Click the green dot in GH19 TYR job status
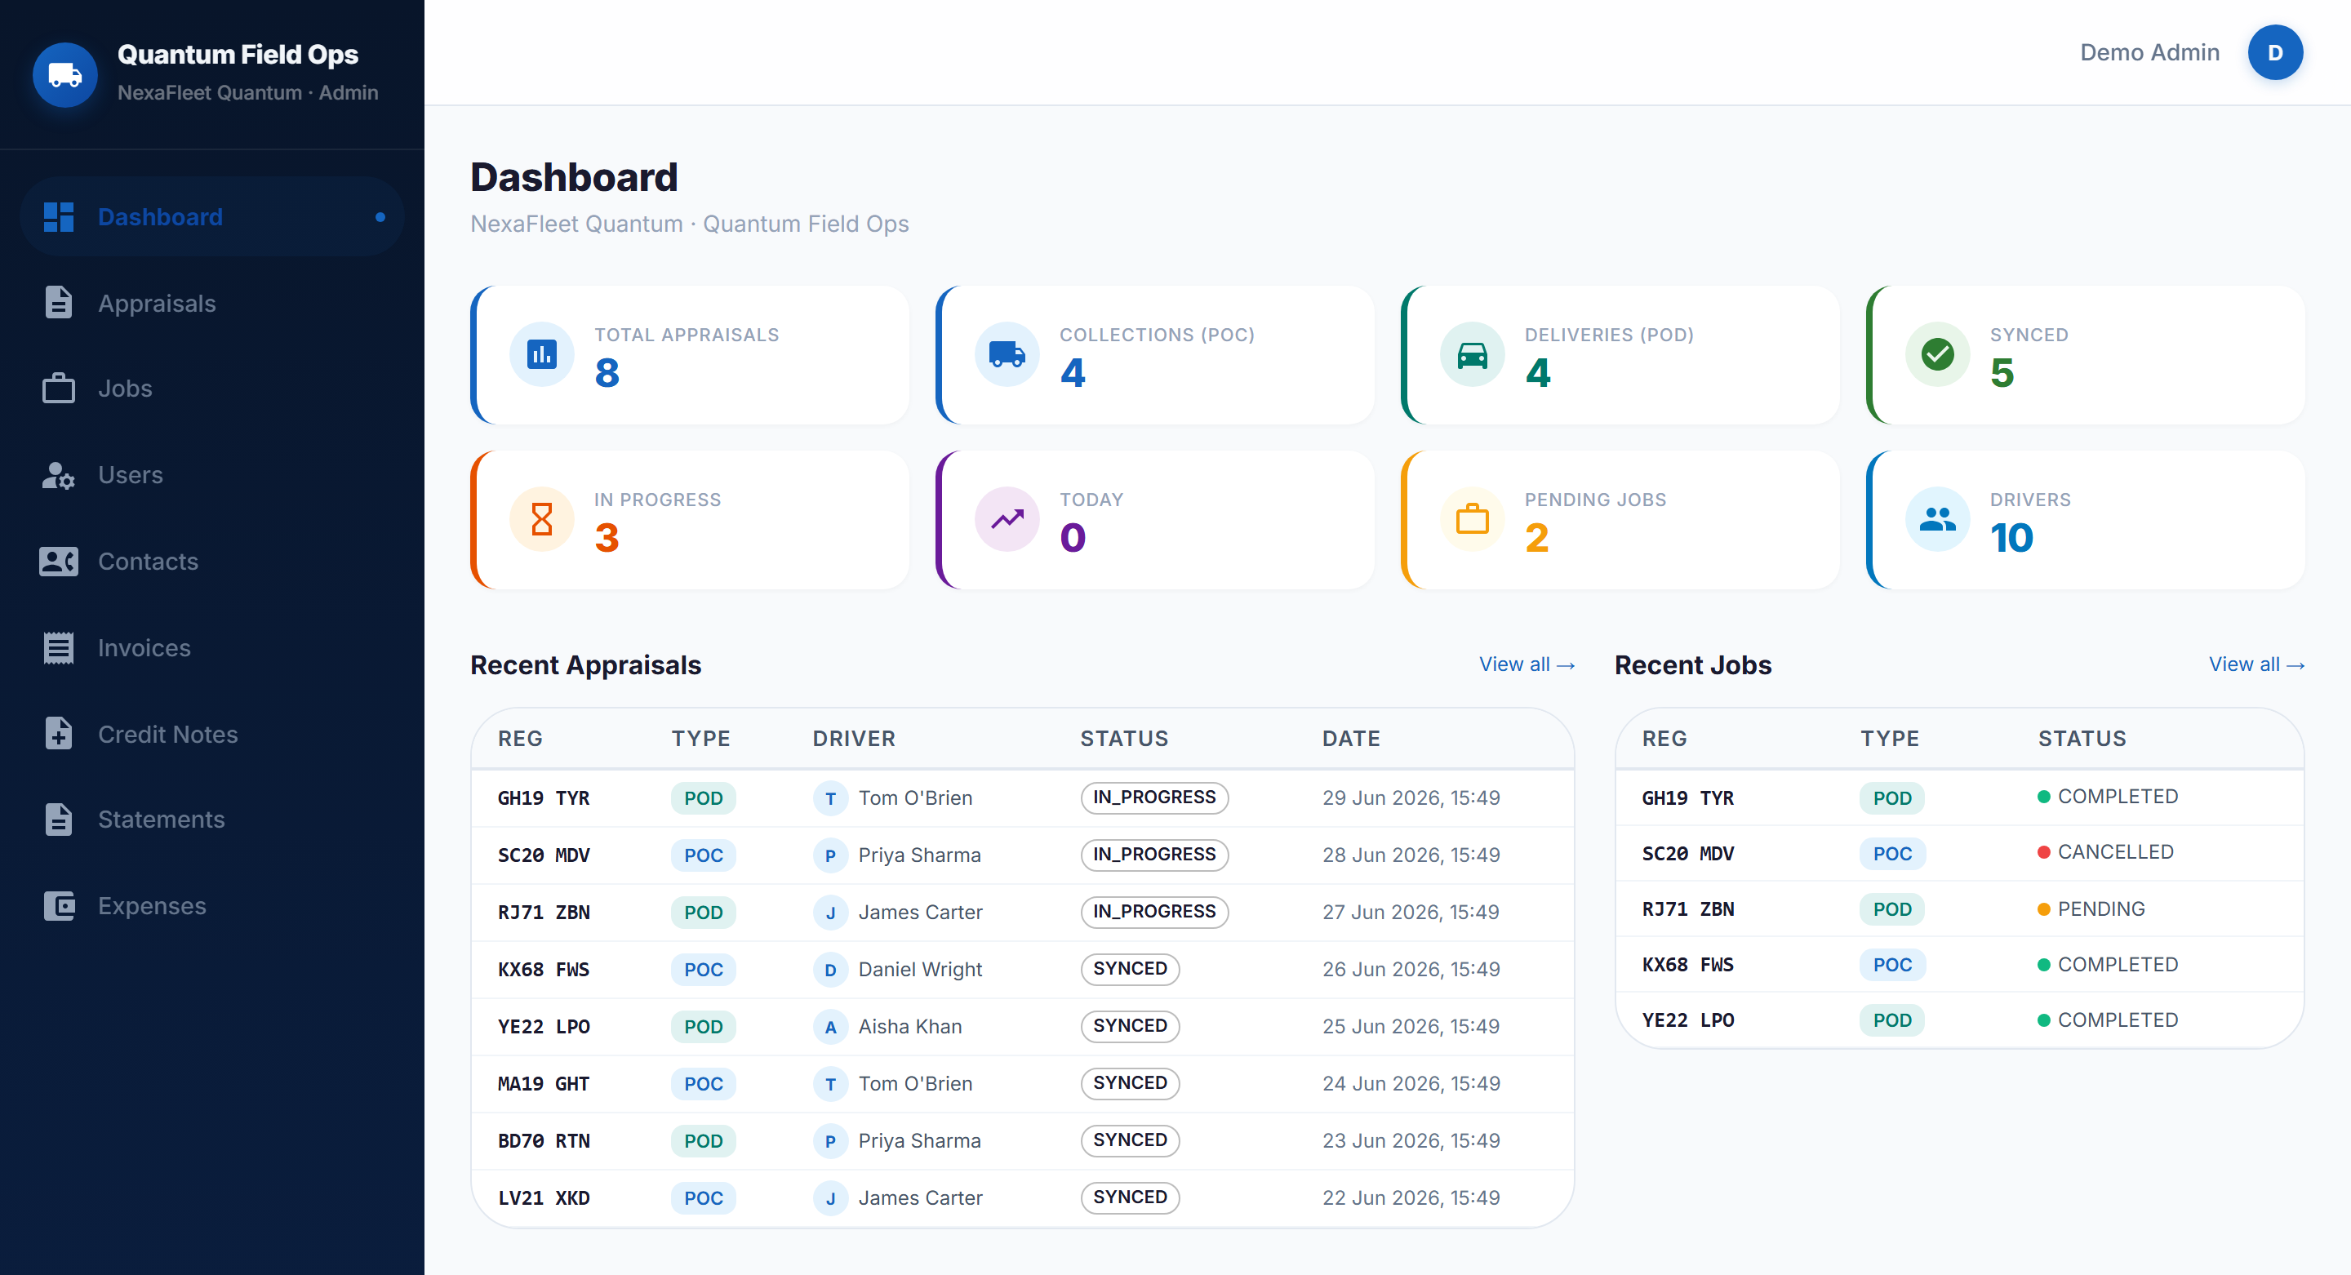The width and height of the screenshot is (2351, 1275). tap(2043, 797)
